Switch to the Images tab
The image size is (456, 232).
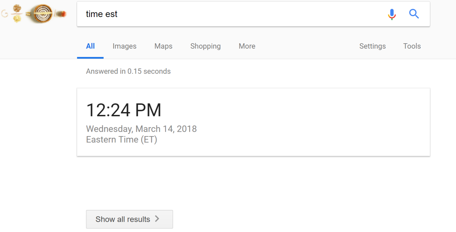tap(124, 46)
